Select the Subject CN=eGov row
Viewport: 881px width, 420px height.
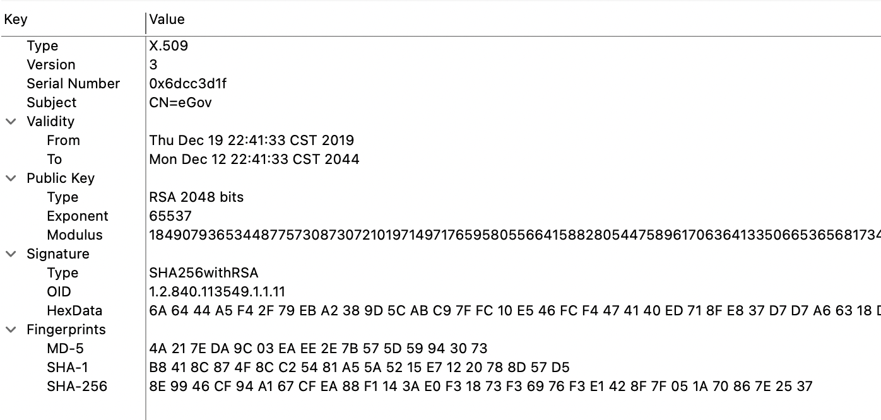click(180, 103)
